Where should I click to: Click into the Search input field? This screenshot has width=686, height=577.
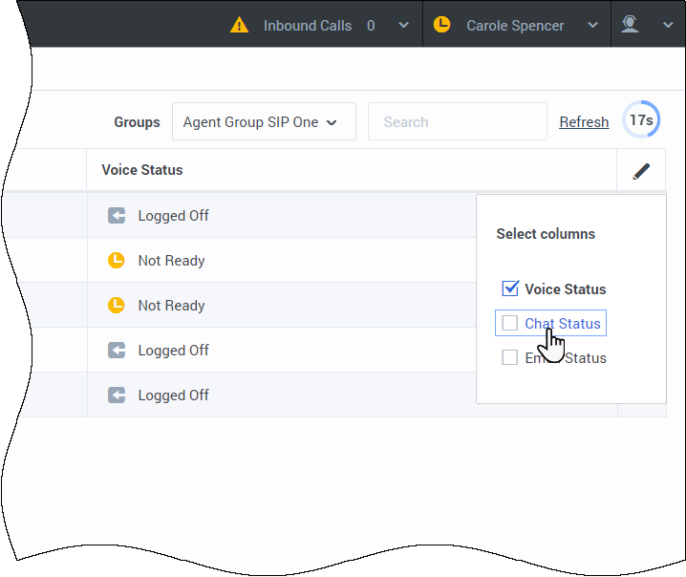[x=457, y=122]
